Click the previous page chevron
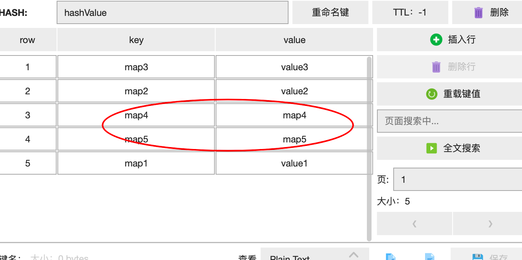The width and height of the screenshot is (522, 260). coord(414,224)
